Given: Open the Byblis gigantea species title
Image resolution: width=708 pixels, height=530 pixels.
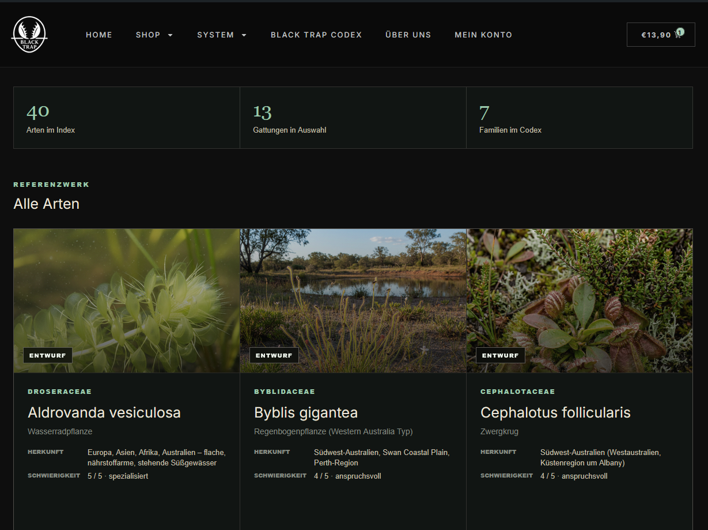Looking at the screenshot, I should (x=306, y=412).
